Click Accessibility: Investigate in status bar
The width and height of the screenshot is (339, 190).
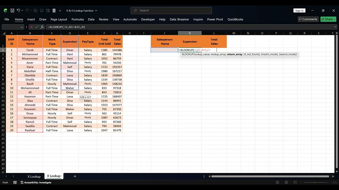(36, 183)
